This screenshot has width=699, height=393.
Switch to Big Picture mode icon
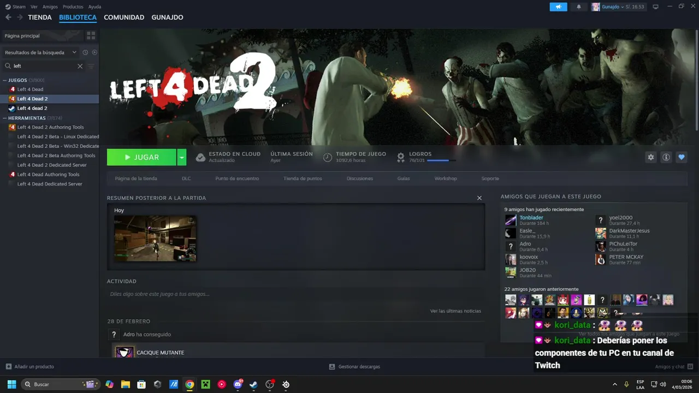pos(655,7)
